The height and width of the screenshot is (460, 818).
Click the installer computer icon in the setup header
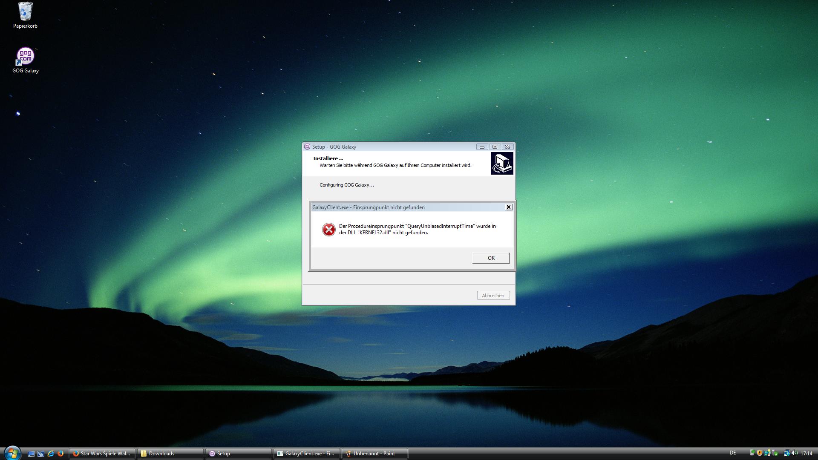pyautogui.click(x=502, y=164)
